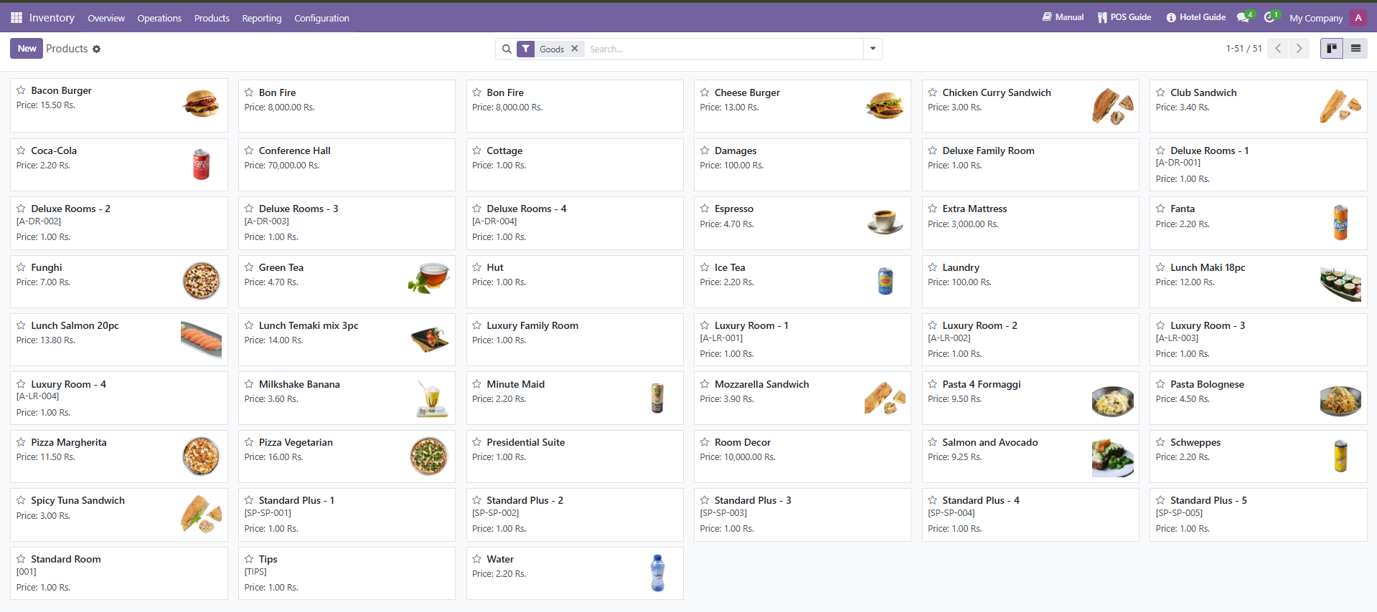Mark Schweppes as favorite
Screen dimensions: 1377x612
coord(1160,442)
